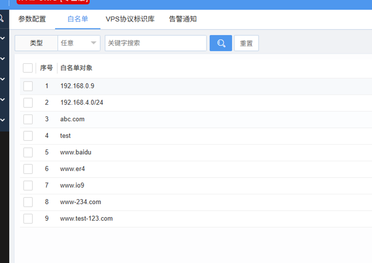Click the 192.168.0.9 entry
The width and height of the screenshot is (372, 263).
(77, 86)
